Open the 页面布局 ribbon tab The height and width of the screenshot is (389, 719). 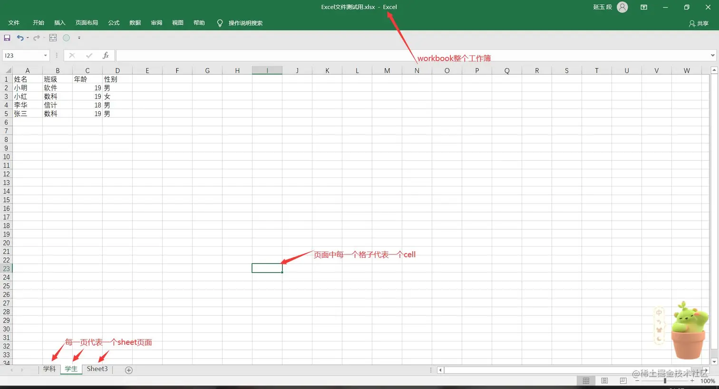[x=87, y=23]
